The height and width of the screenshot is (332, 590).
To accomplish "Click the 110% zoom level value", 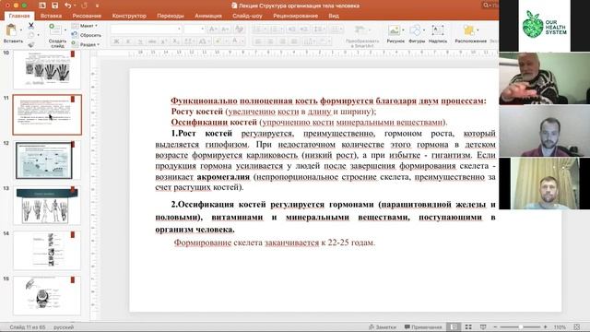I will point(560,327).
